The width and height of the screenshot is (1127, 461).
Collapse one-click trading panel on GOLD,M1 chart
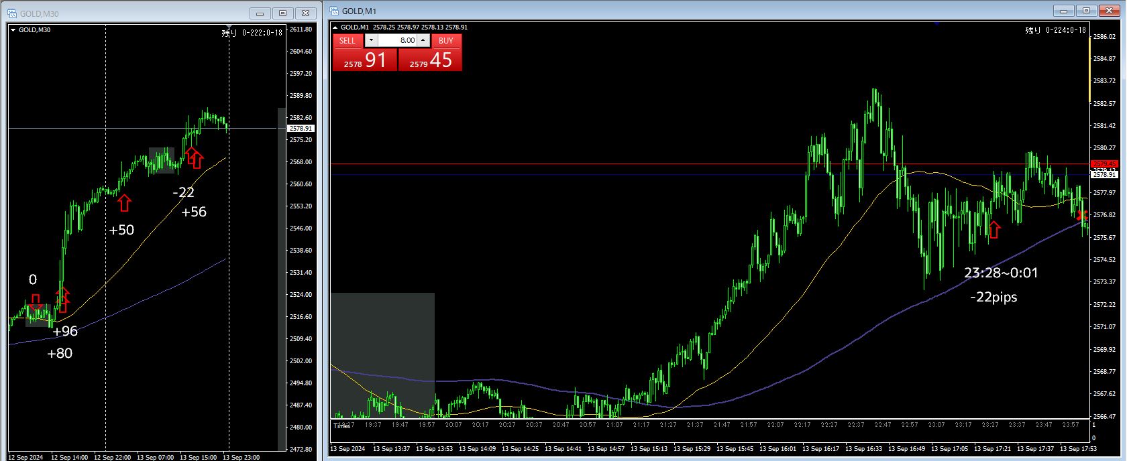pos(335,27)
